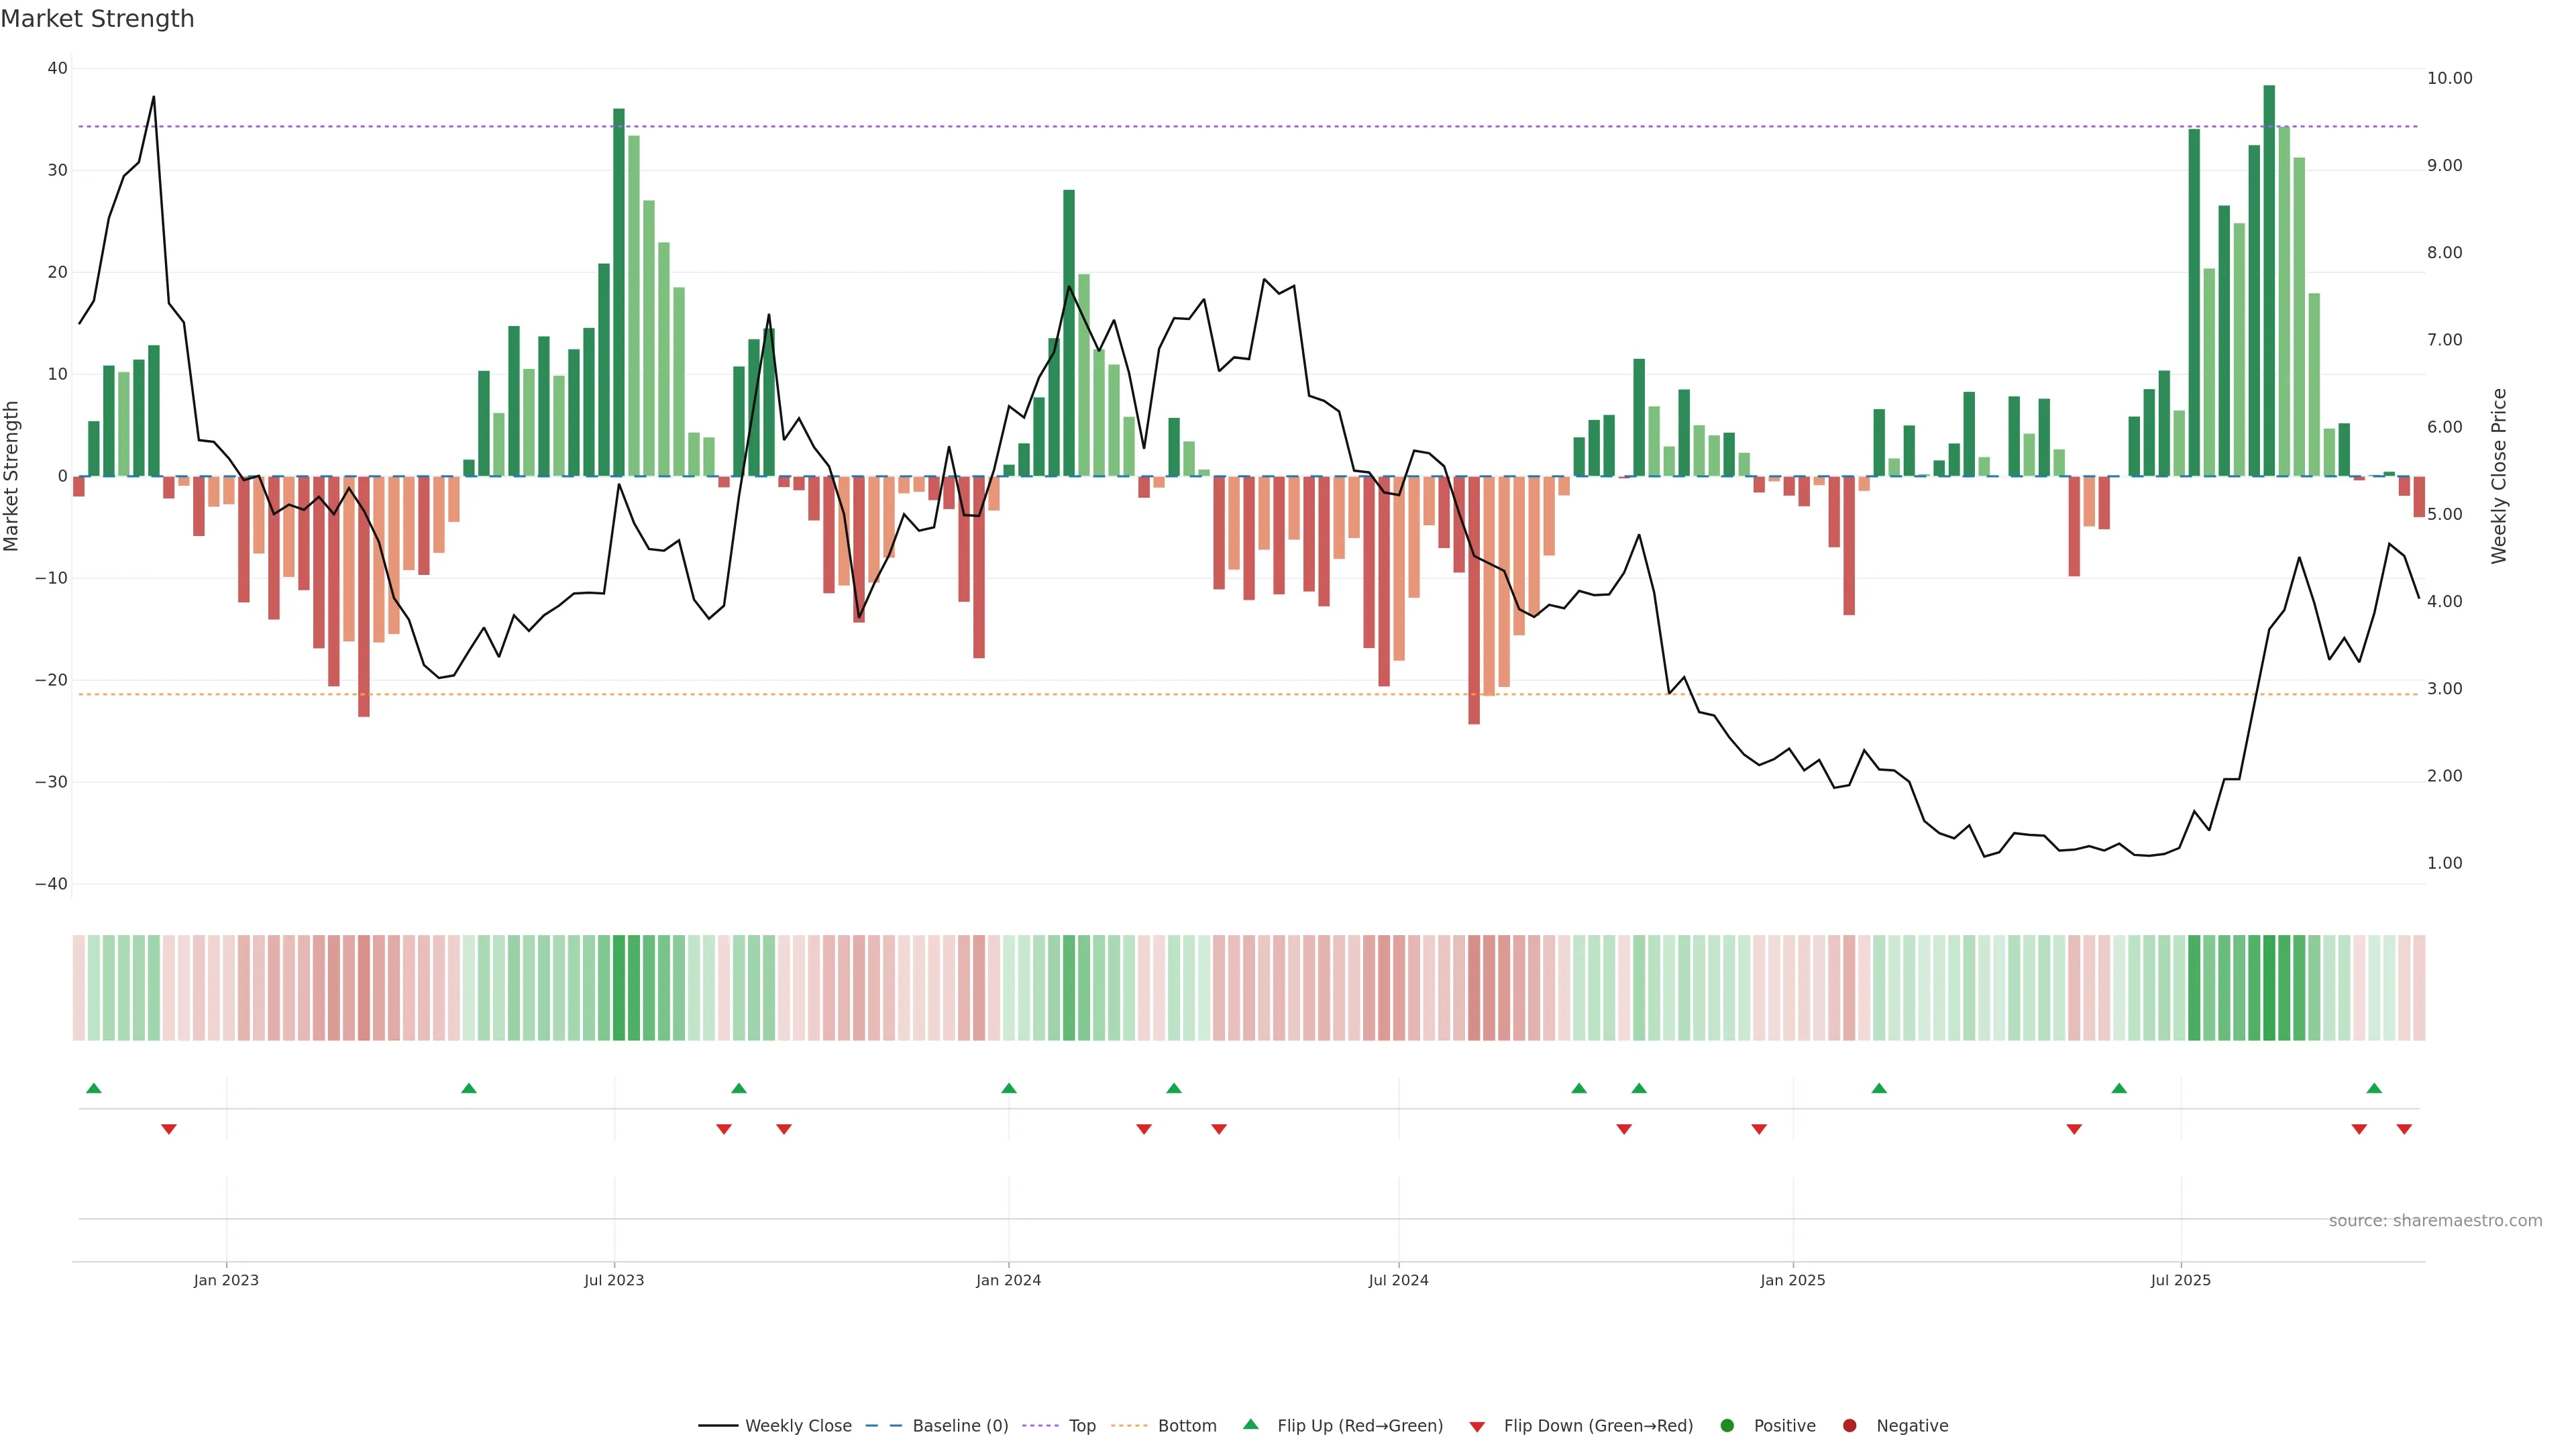Click the first green flip-up triangle marker

click(94, 1088)
